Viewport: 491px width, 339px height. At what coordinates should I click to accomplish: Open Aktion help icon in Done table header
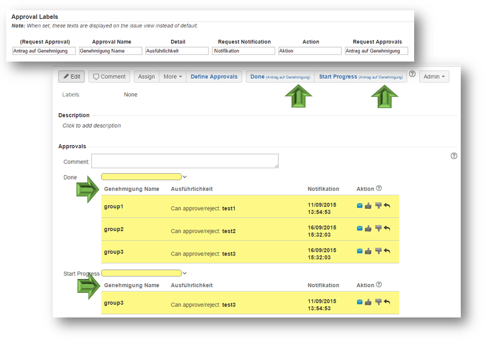[379, 188]
